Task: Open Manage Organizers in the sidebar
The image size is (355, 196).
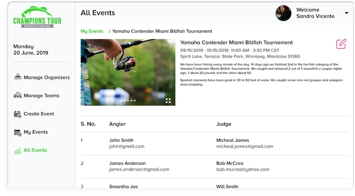Action: pyautogui.click(x=47, y=77)
